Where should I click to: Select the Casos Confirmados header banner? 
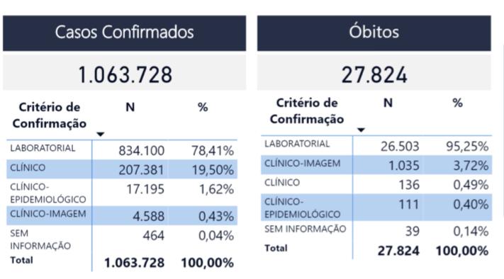click(x=124, y=33)
